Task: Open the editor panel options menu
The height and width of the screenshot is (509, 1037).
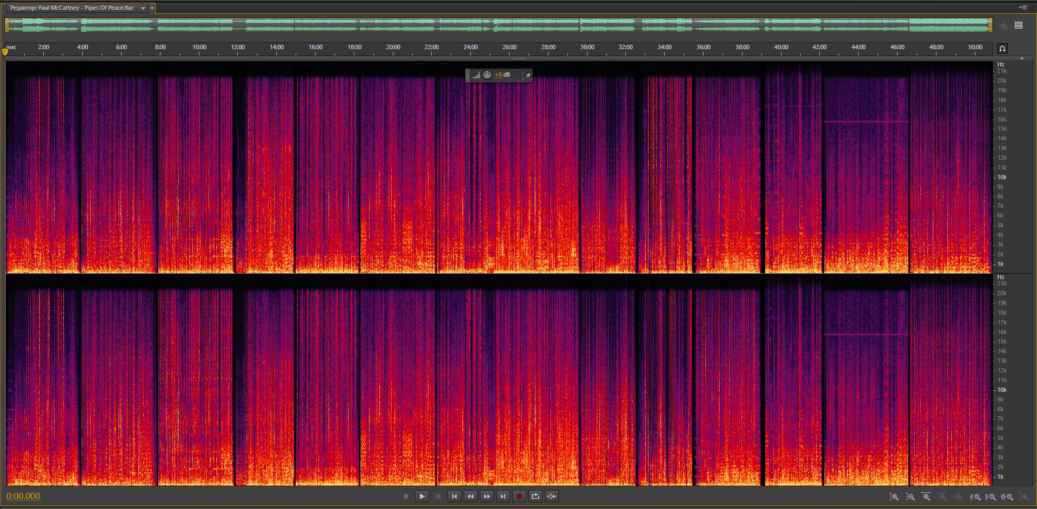Action: click(1022, 8)
